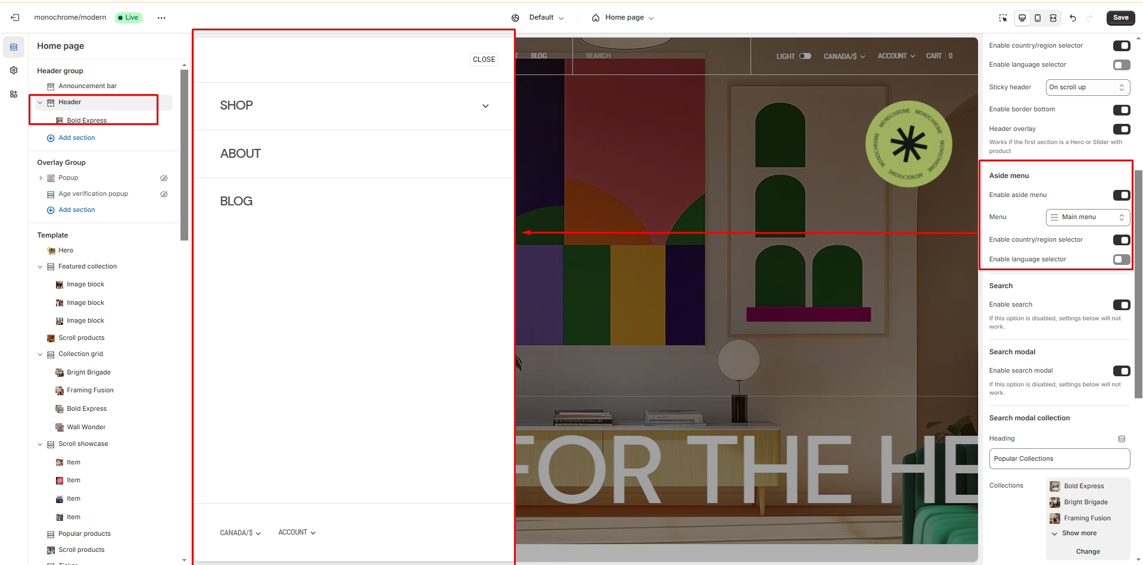1143x565 pixels.
Task: Click the Bold Express collection thumbnail
Action: 1055,486
